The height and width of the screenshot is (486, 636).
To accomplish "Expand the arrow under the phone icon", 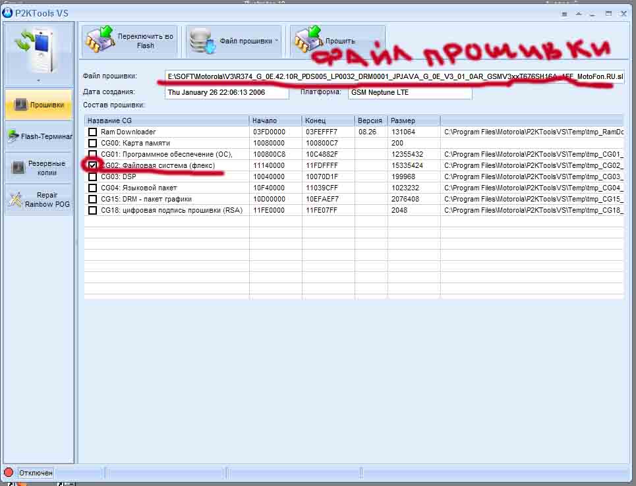I will (x=38, y=80).
